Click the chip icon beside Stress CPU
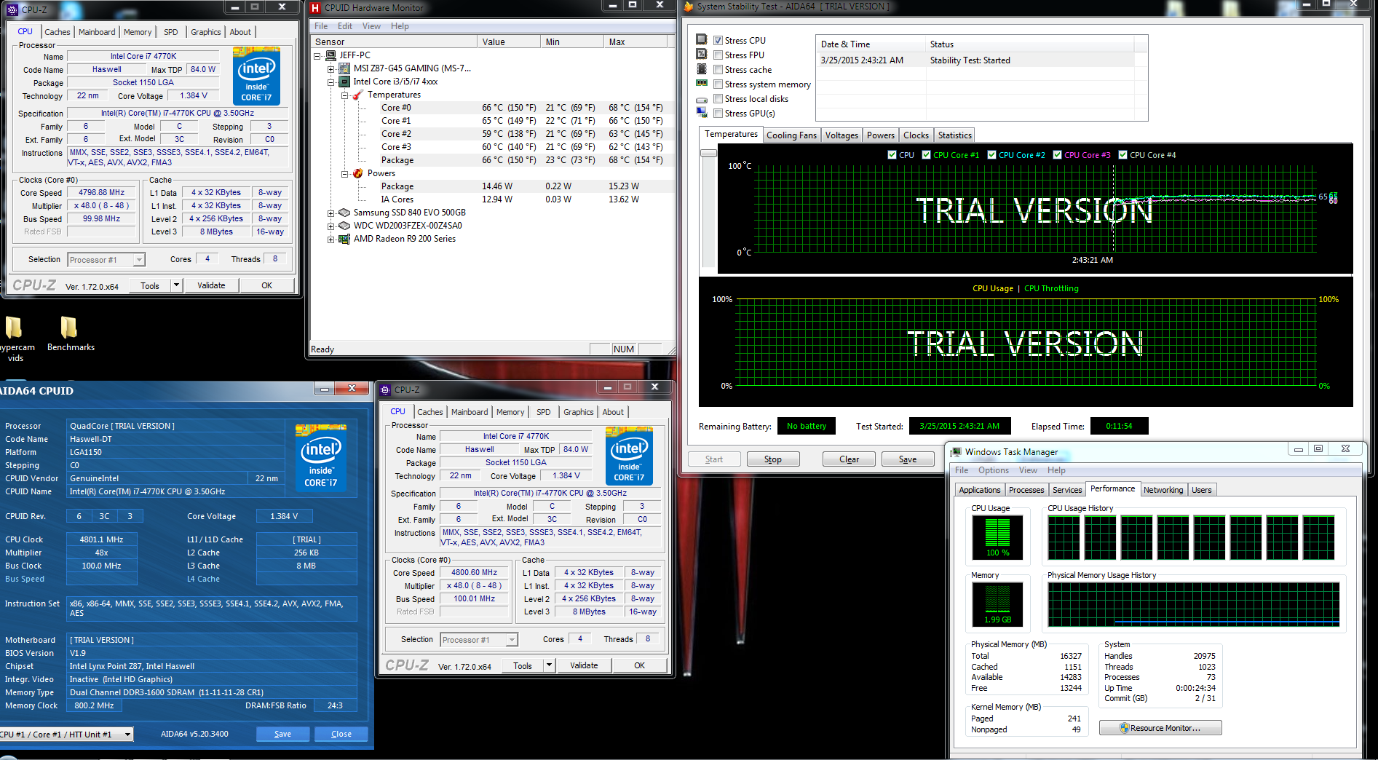 coord(702,39)
